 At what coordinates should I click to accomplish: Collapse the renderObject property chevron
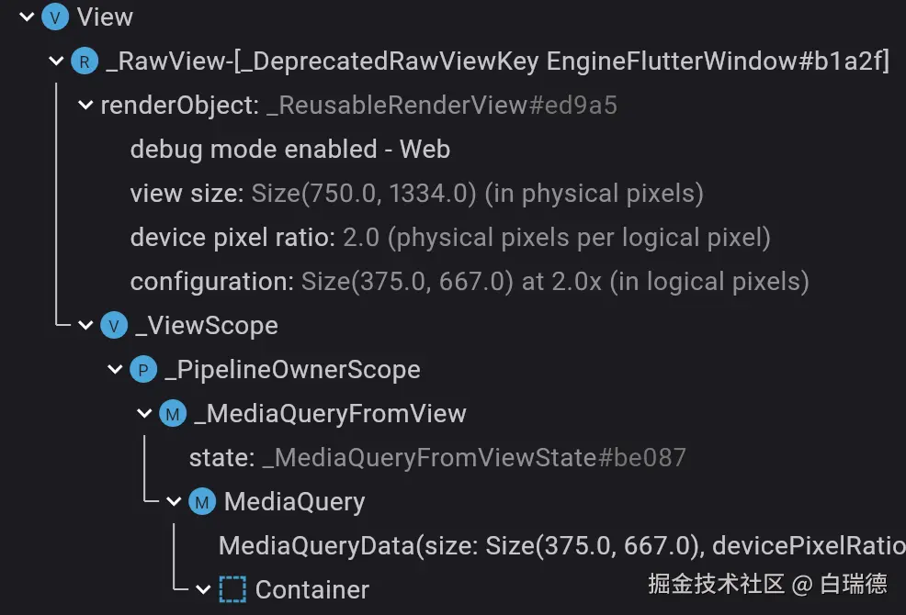pos(85,106)
